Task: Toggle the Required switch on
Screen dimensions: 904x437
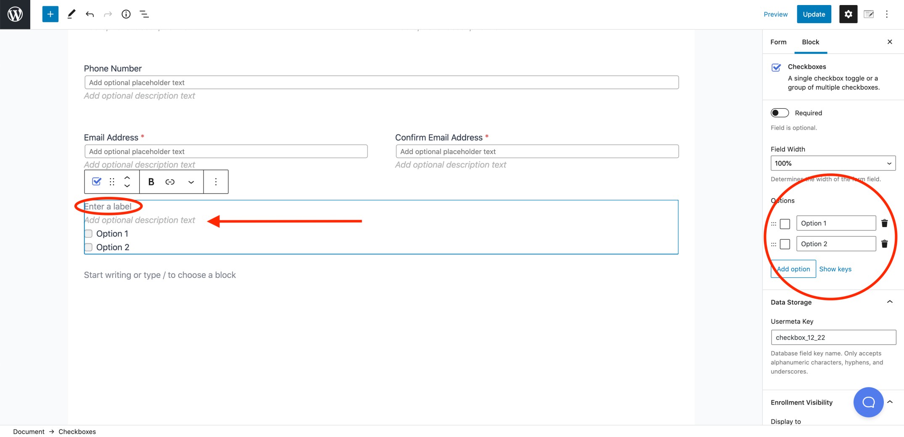Action: pos(780,113)
